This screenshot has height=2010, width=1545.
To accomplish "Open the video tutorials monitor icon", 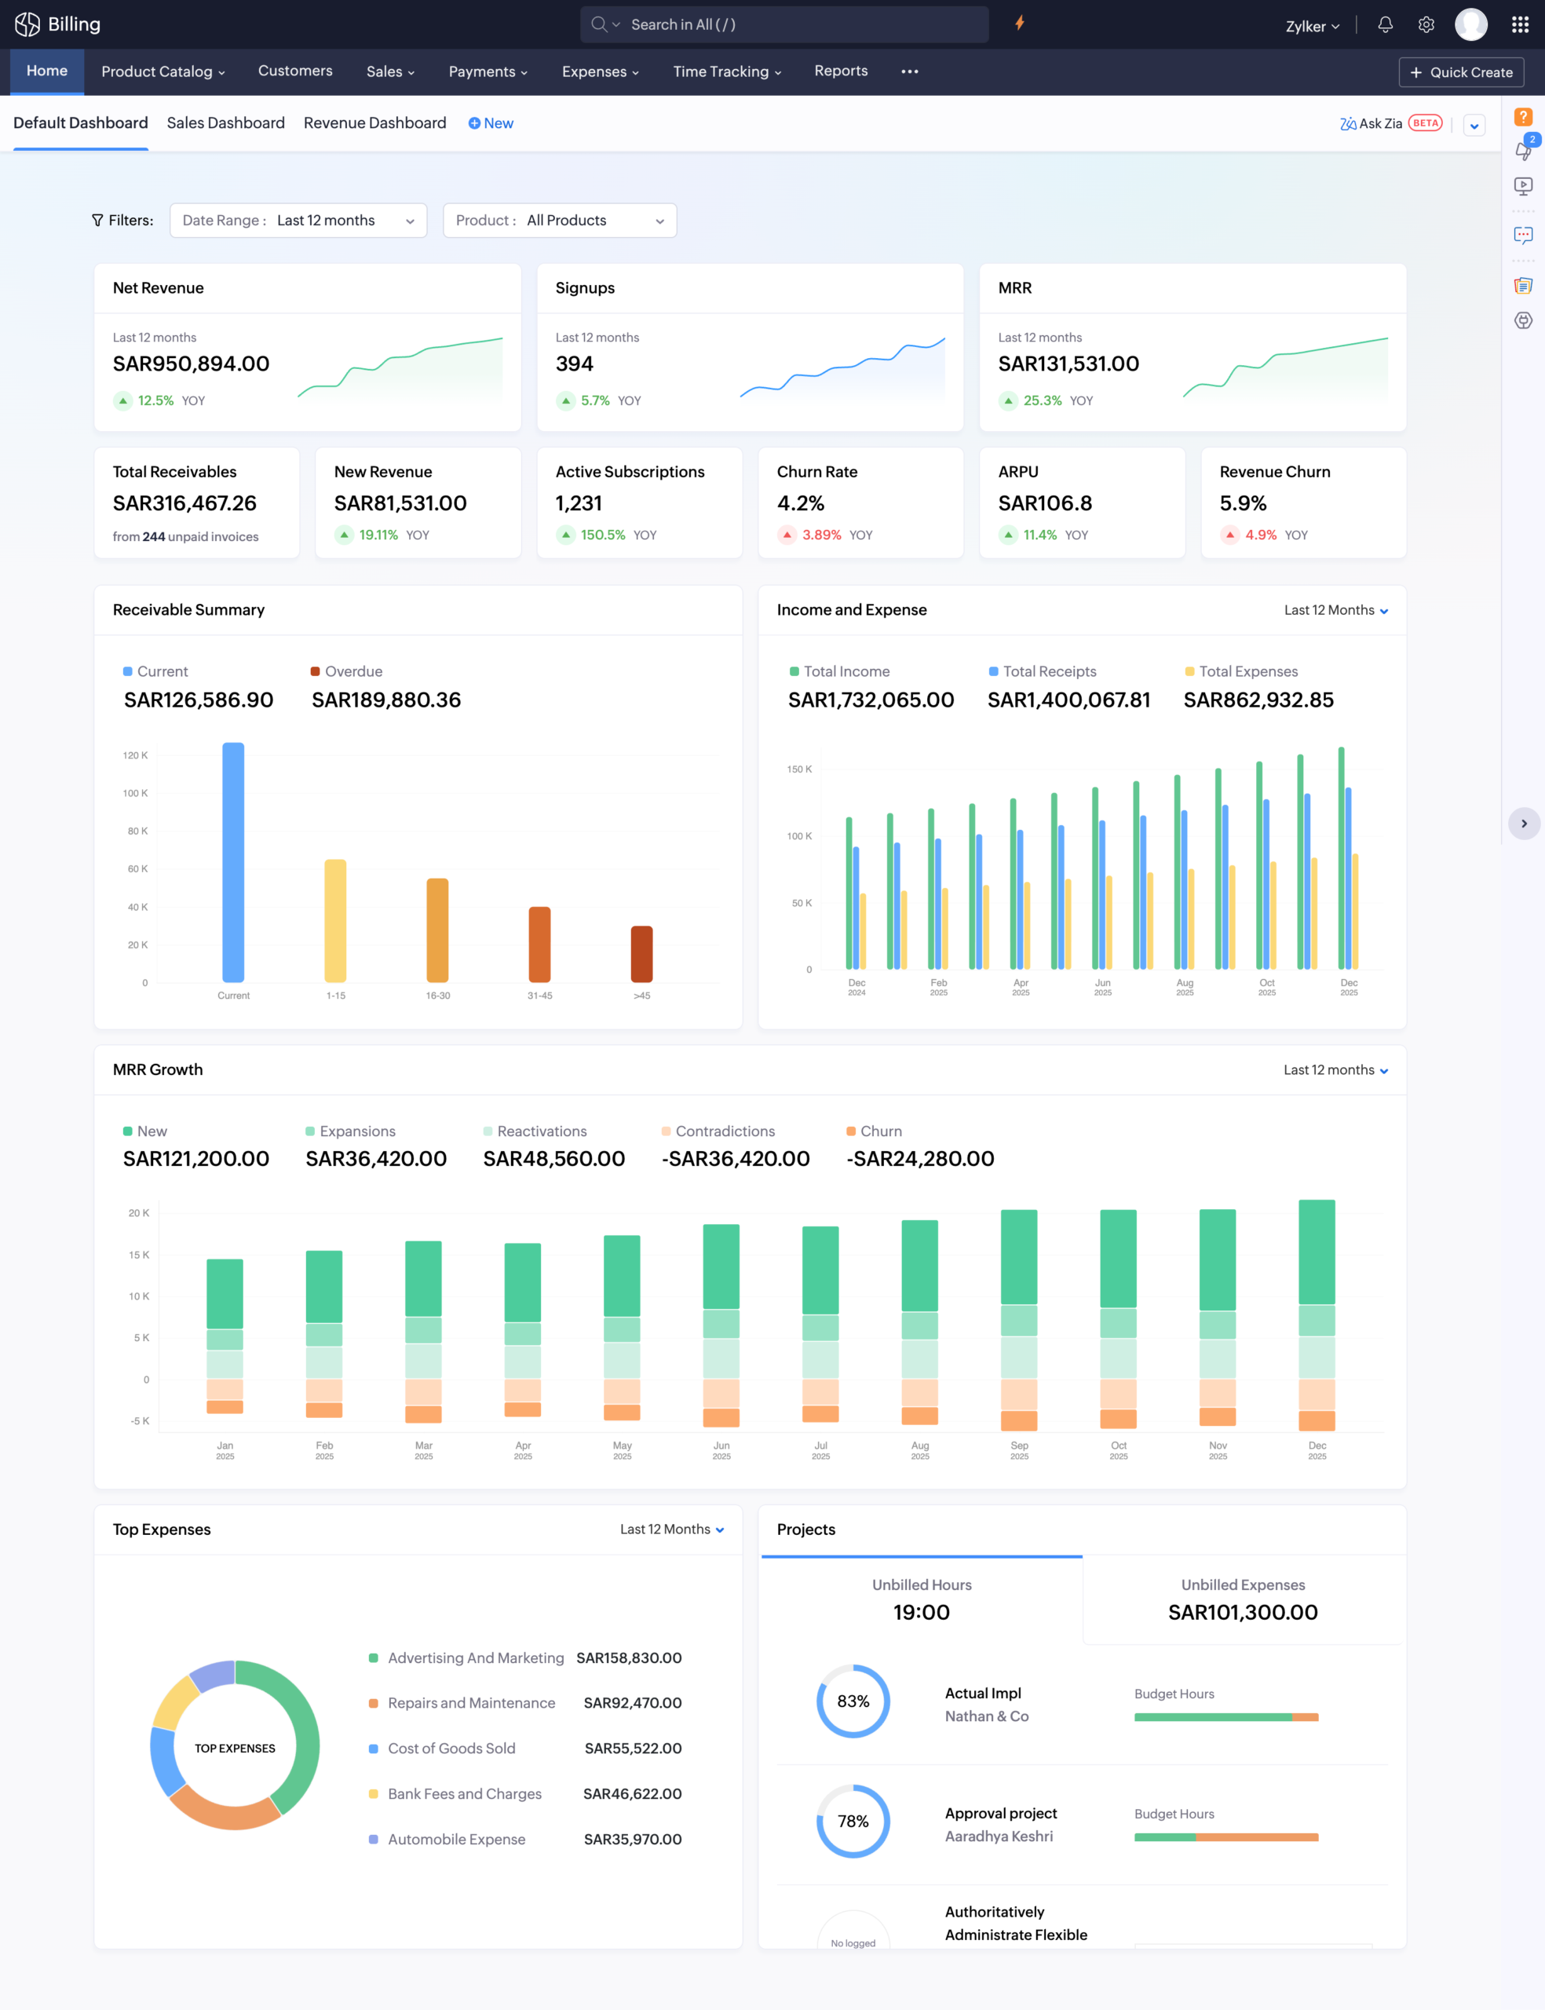I will click(1523, 186).
